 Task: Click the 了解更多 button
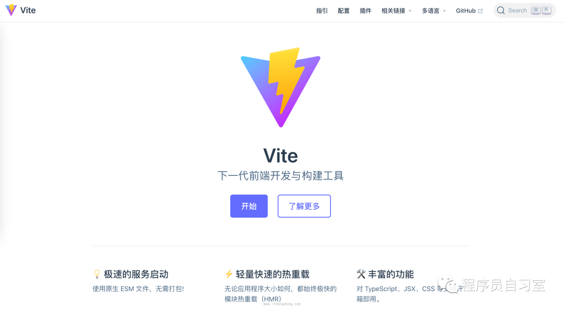(x=304, y=206)
